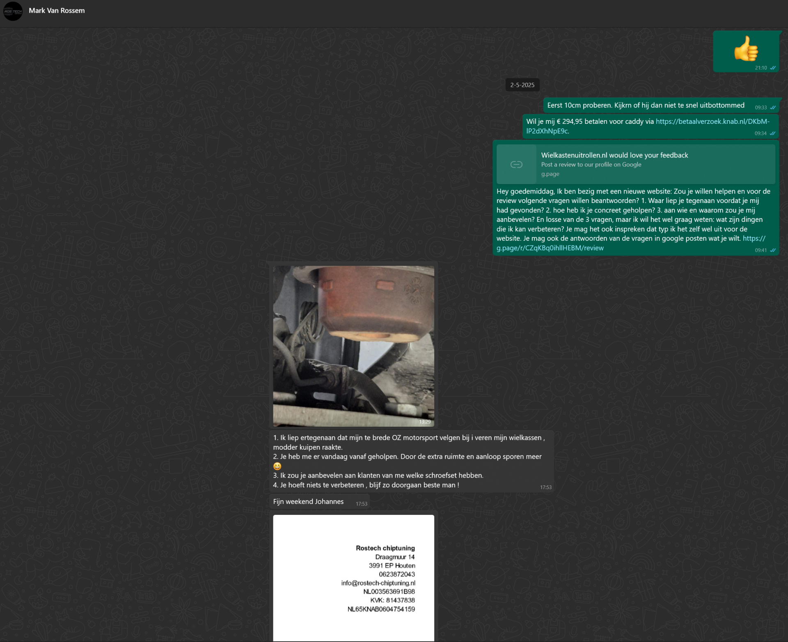Click the Ros Tech contact avatar
Image resolution: width=788 pixels, height=642 pixels.
coord(13,11)
